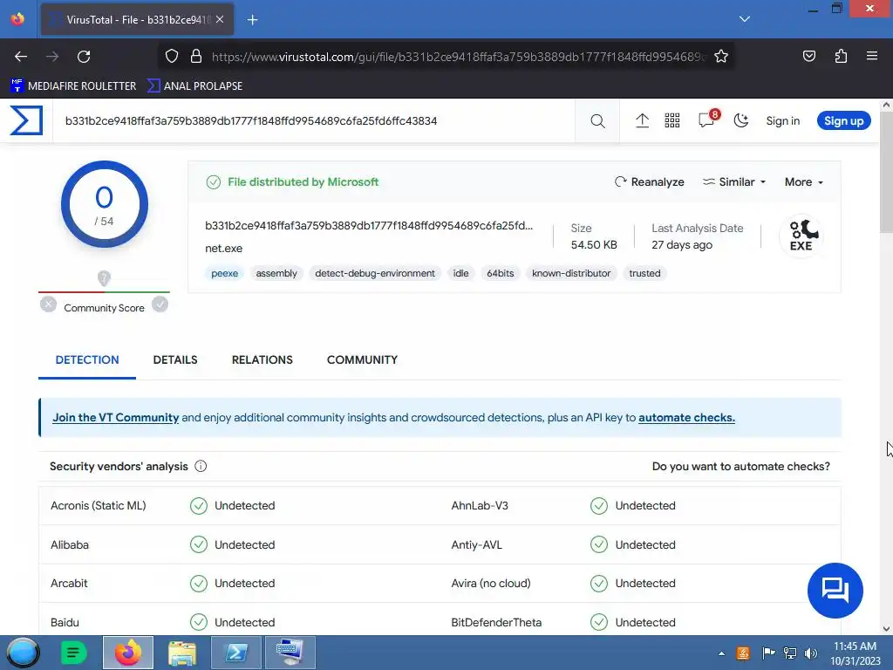
Task: Show hidden tray icons arrow
Action: pos(721,653)
